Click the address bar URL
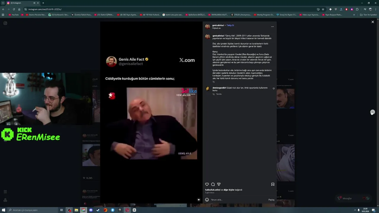The image size is (379, 213). (45, 9)
